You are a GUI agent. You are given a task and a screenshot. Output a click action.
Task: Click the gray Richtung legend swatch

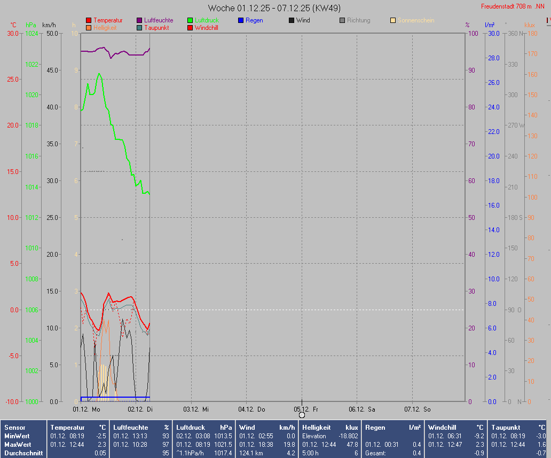click(342, 20)
